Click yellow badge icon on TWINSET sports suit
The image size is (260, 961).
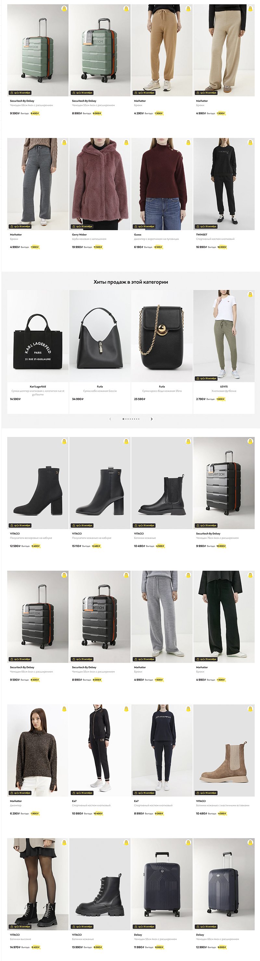point(250,142)
